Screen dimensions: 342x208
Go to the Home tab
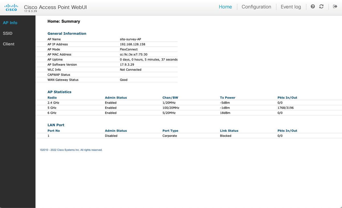coord(225,7)
